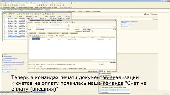Click the Контрагент field with 'ООО Контрагент 1'
This screenshot has height=95, width=170.
98,27
